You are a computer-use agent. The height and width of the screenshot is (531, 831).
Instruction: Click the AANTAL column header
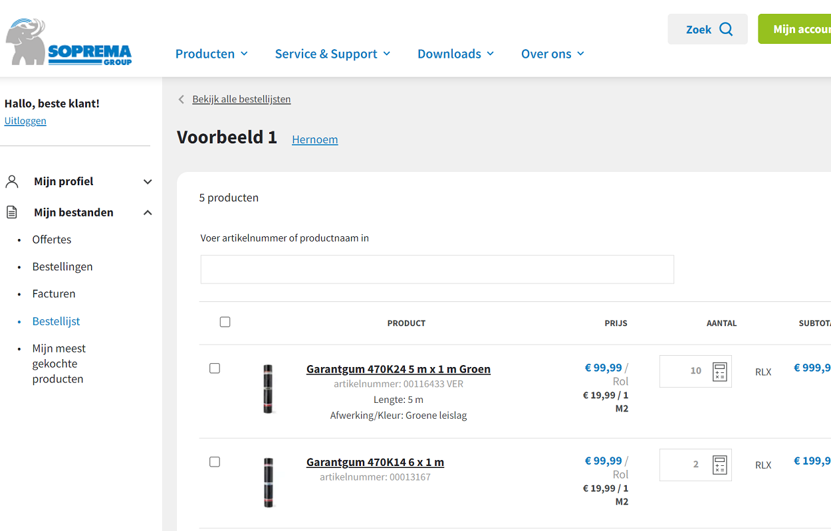click(721, 323)
